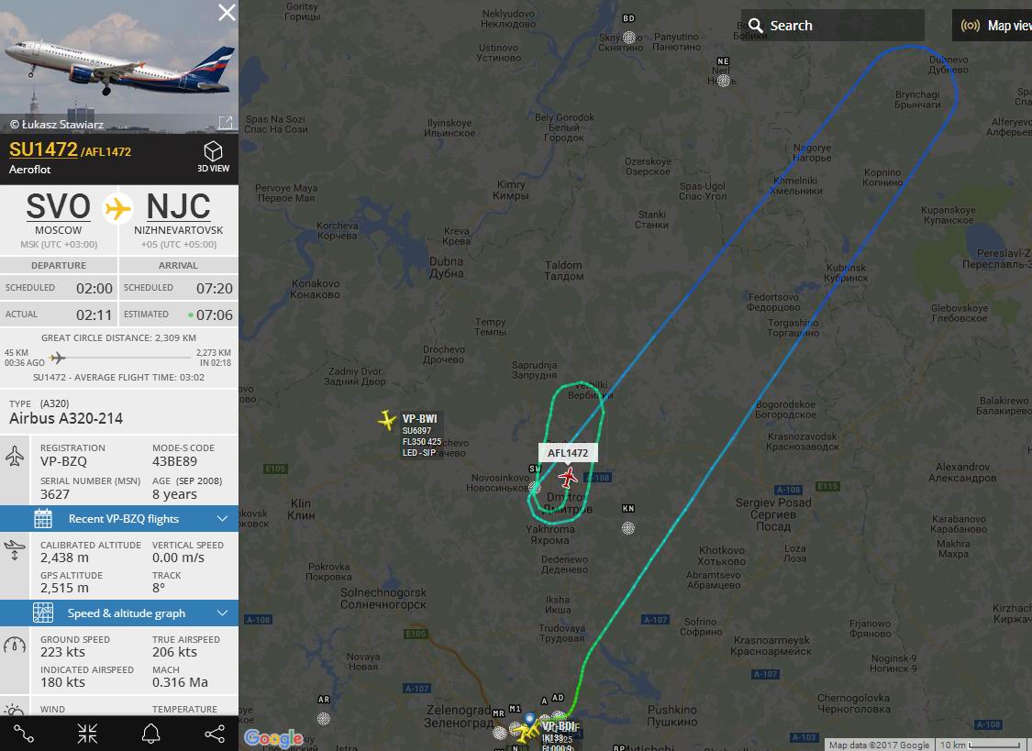This screenshot has width=1032, height=751.
Task: Expand Speed & altitude graph section
Action: tap(119, 613)
